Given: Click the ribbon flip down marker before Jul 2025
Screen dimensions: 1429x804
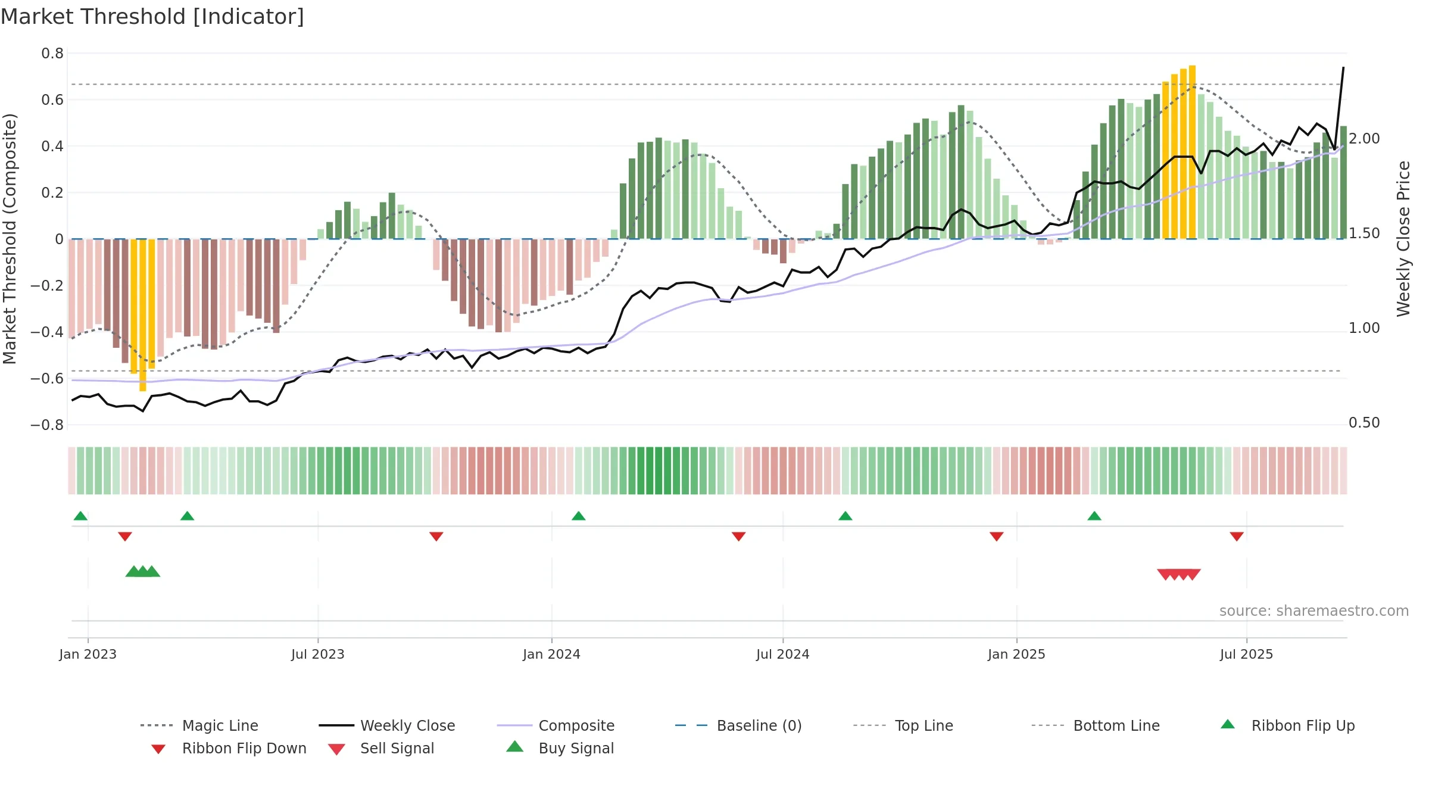Looking at the screenshot, I should (1236, 537).
